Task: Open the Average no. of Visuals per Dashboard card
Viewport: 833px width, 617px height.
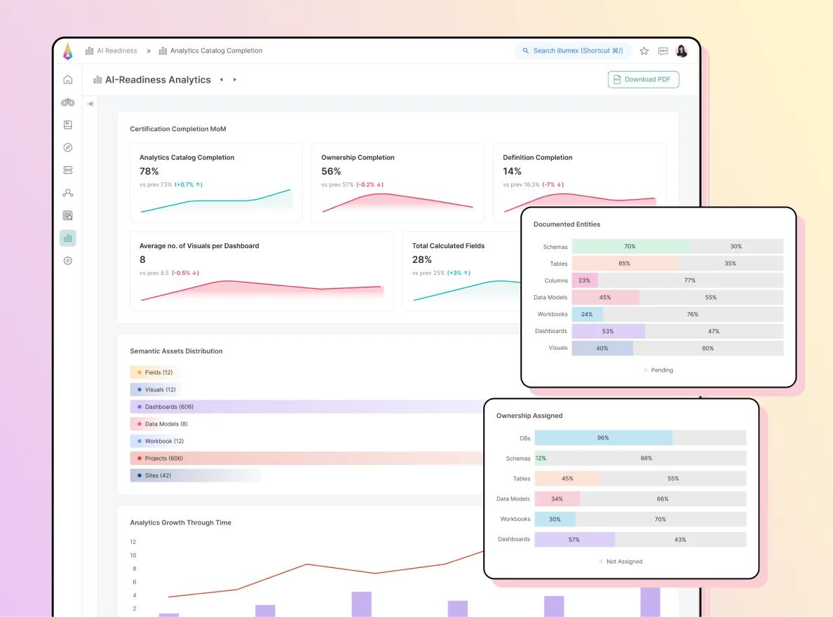Action: pyautogui.click(x=262, y=271)
